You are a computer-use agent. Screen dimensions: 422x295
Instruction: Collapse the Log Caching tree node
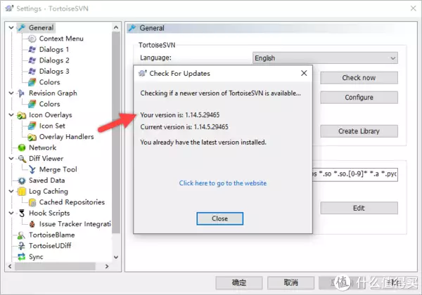tap(11, 191)
